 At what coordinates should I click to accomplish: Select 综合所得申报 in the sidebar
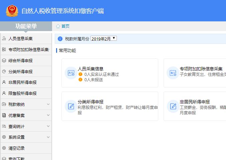tap(26, 60)
